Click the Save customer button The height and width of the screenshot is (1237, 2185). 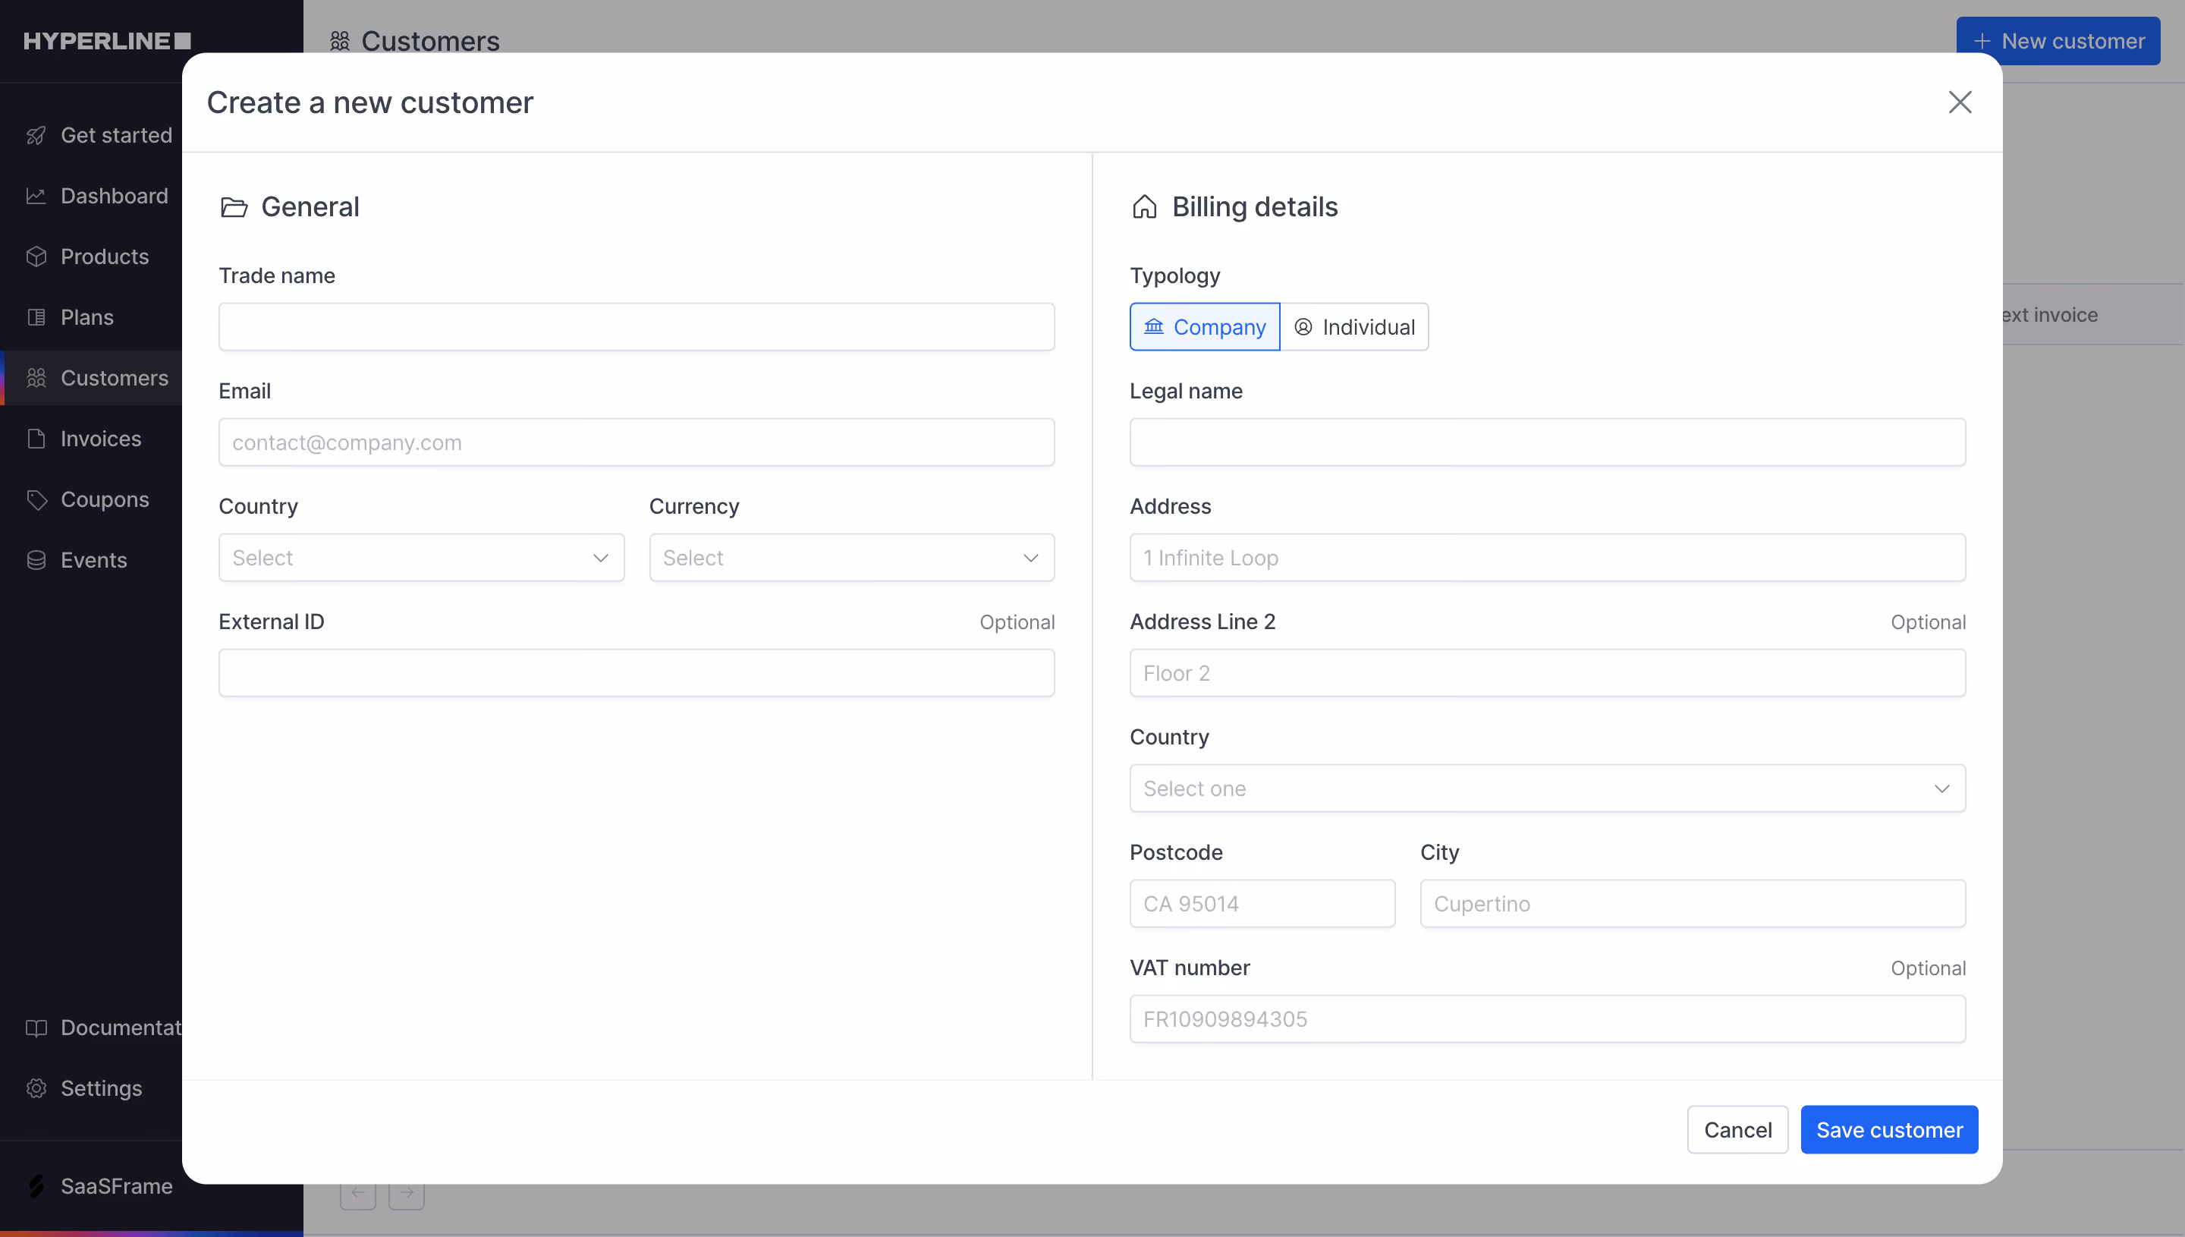[x=1888, y=1130]
